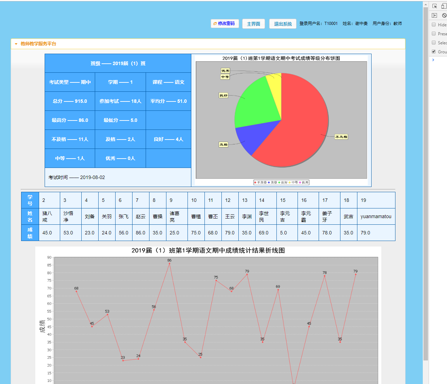Click the 考试时间 —— 2019-08-02 text
The height and width of the screenshot is (384, 447).
tap(76, 177)
